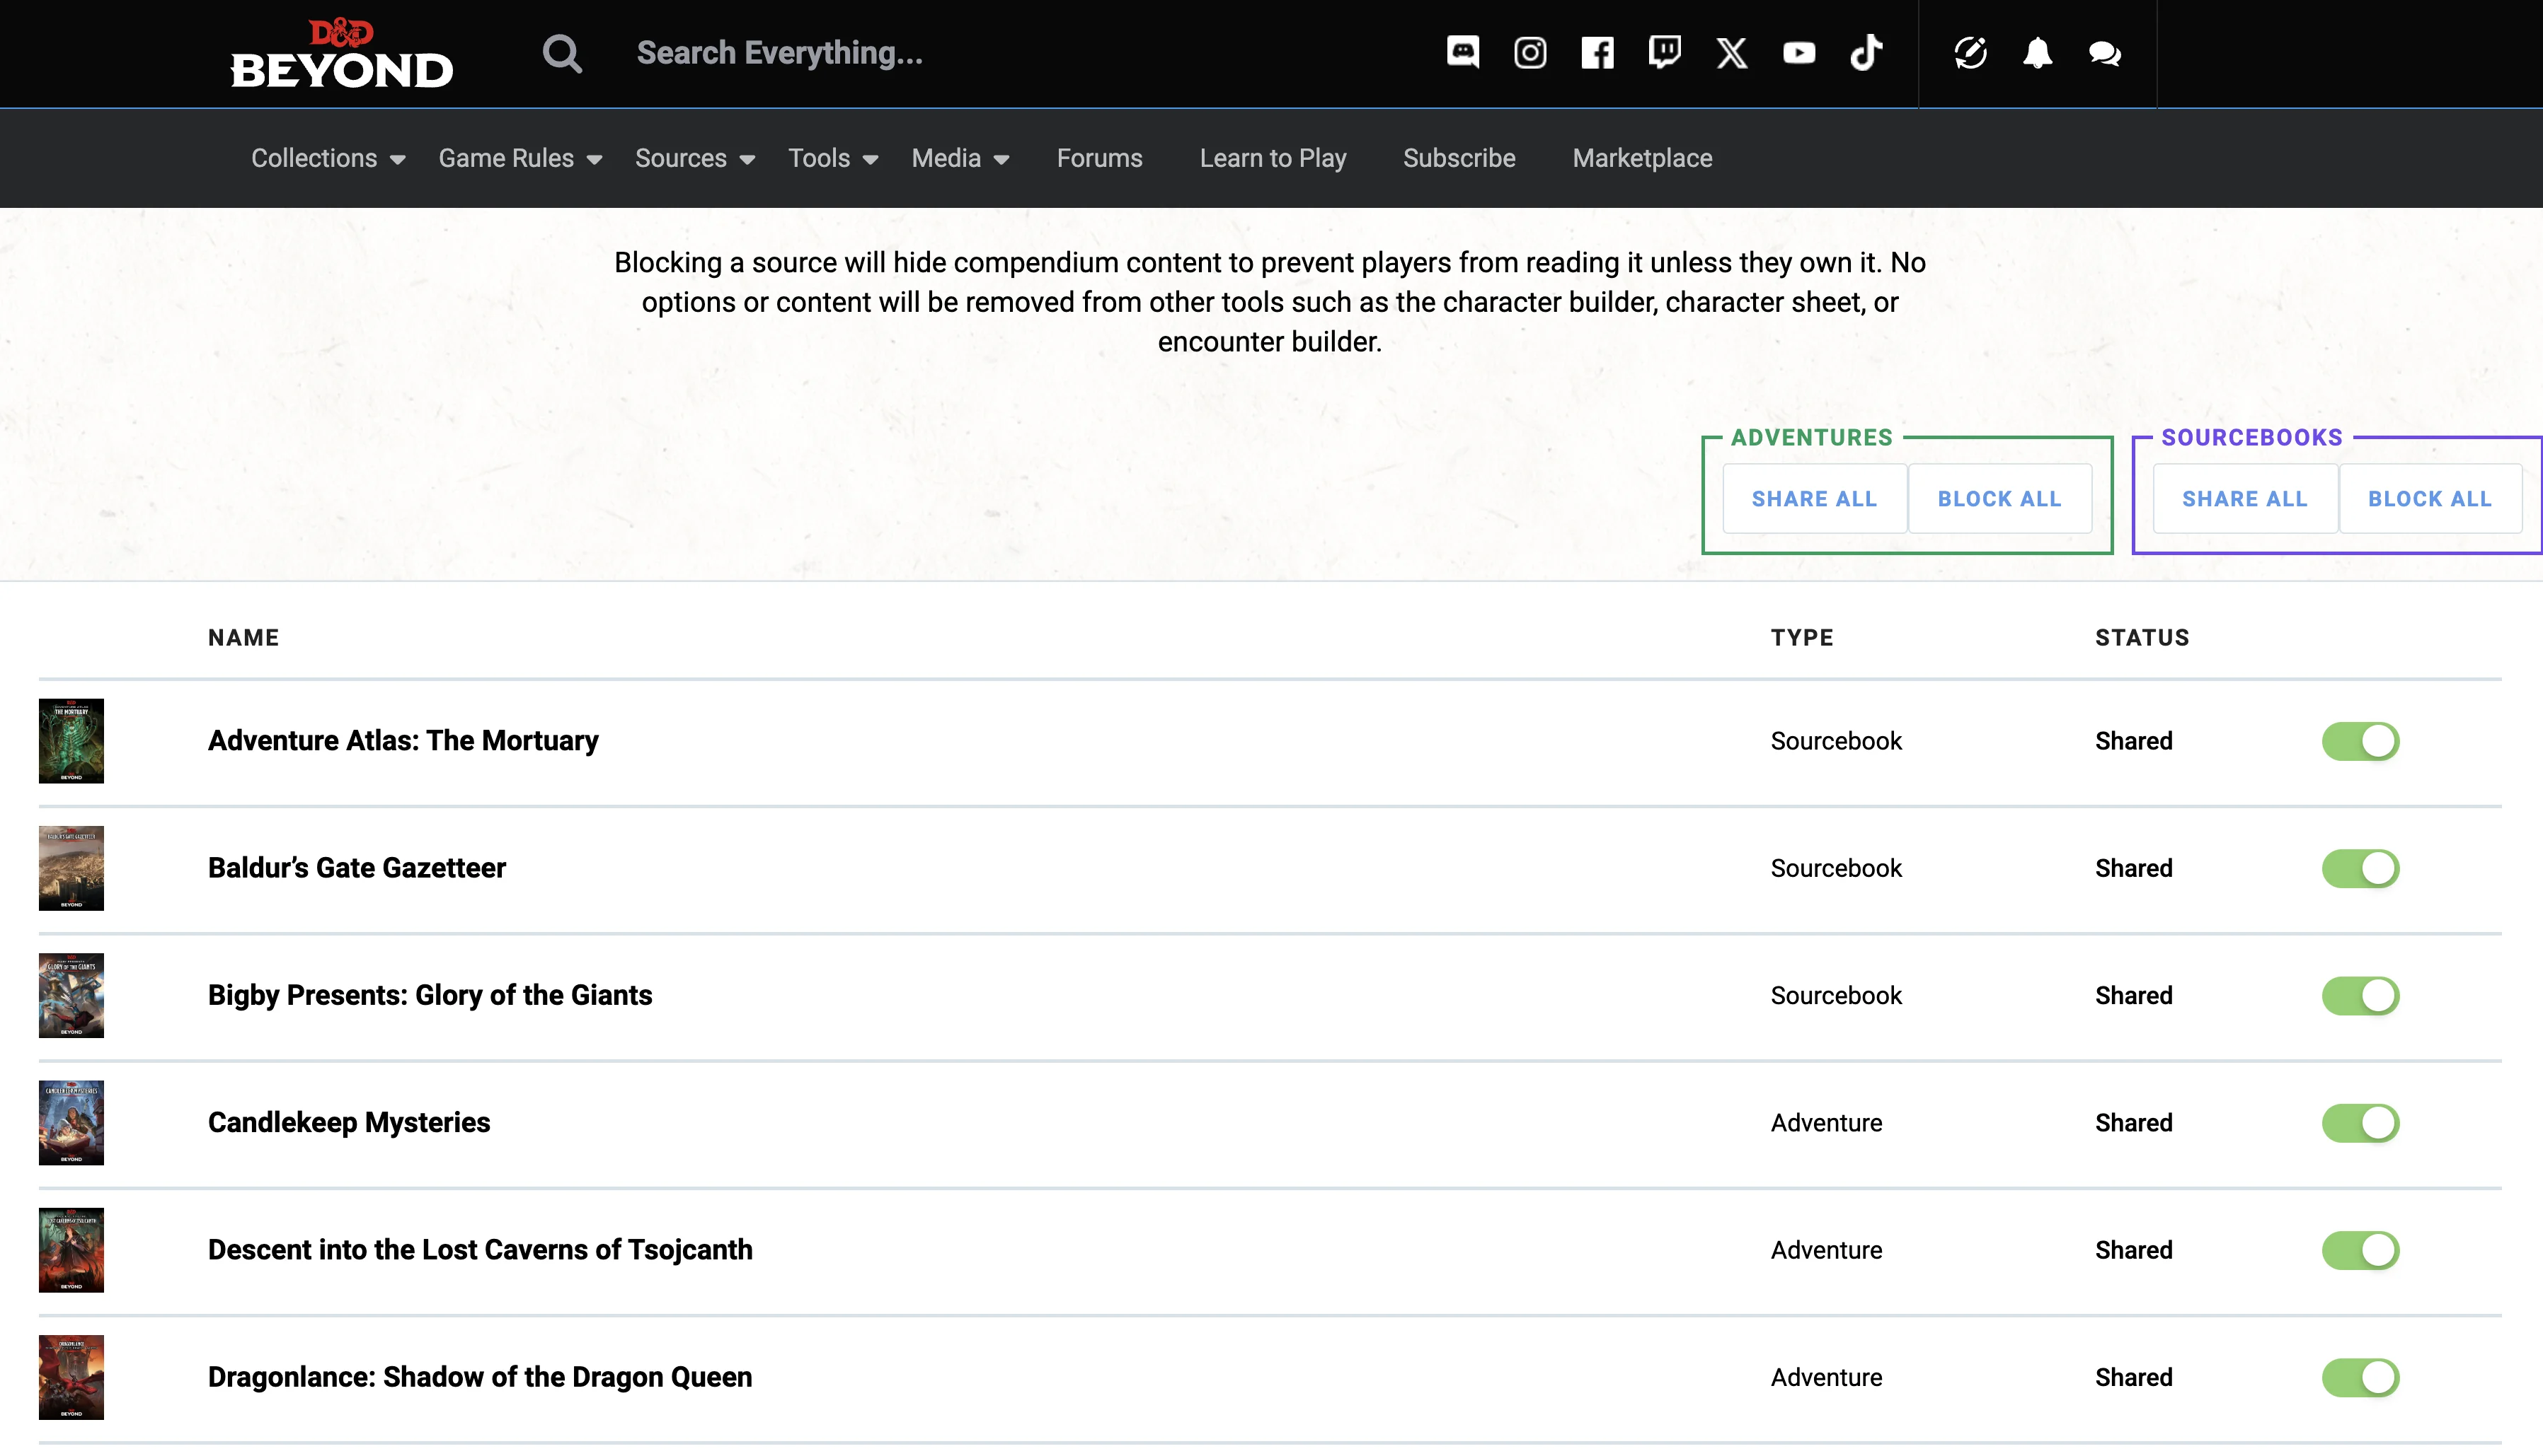
Task: Click the Glory of the Giants cover thumbnail
Action: pos(71,995)
